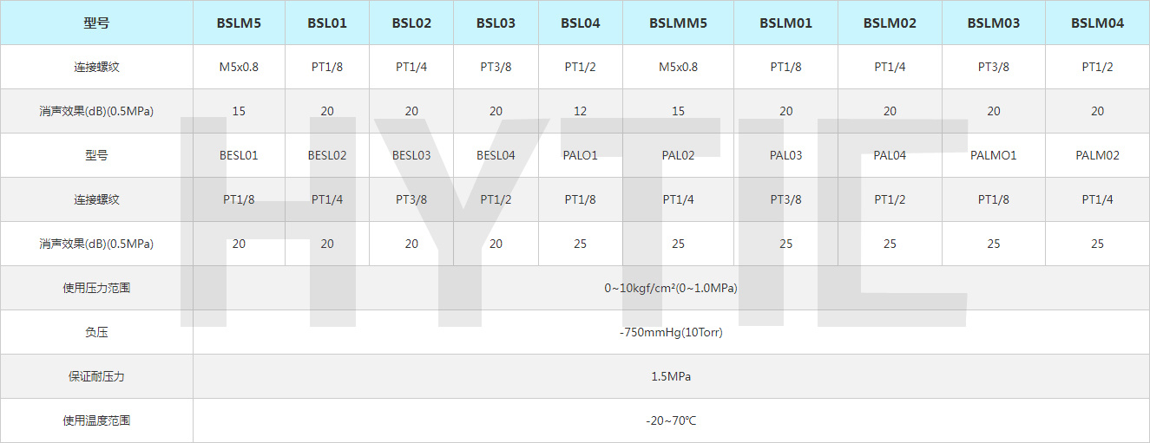1150x443 pixels.
Task: Select the PALMO1 model cell
Action: tap(994, 155)
